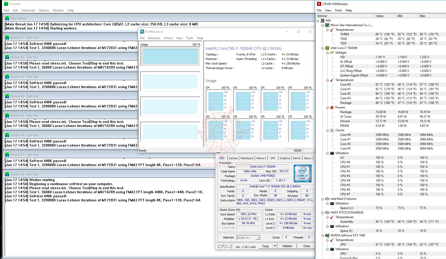446x259 pixels.
Task: Click the Intel Core i7 inside logo in CPU-Z
Action: point(302,173)
